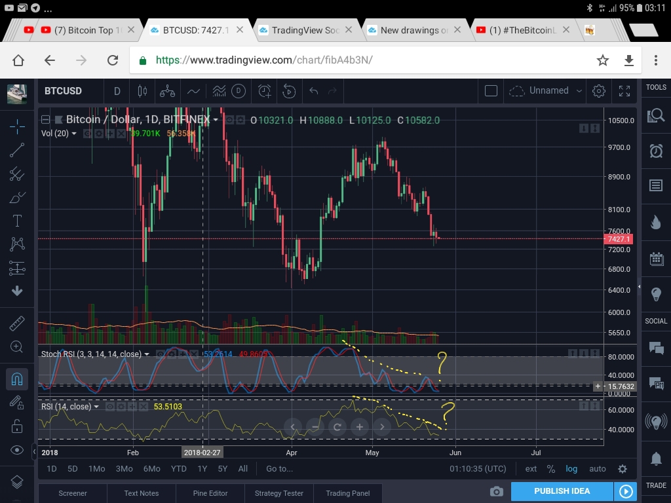Screen dimensions: 671x503
Task: Click the BTCUSD symbol field
Action: tap(64, 90)
